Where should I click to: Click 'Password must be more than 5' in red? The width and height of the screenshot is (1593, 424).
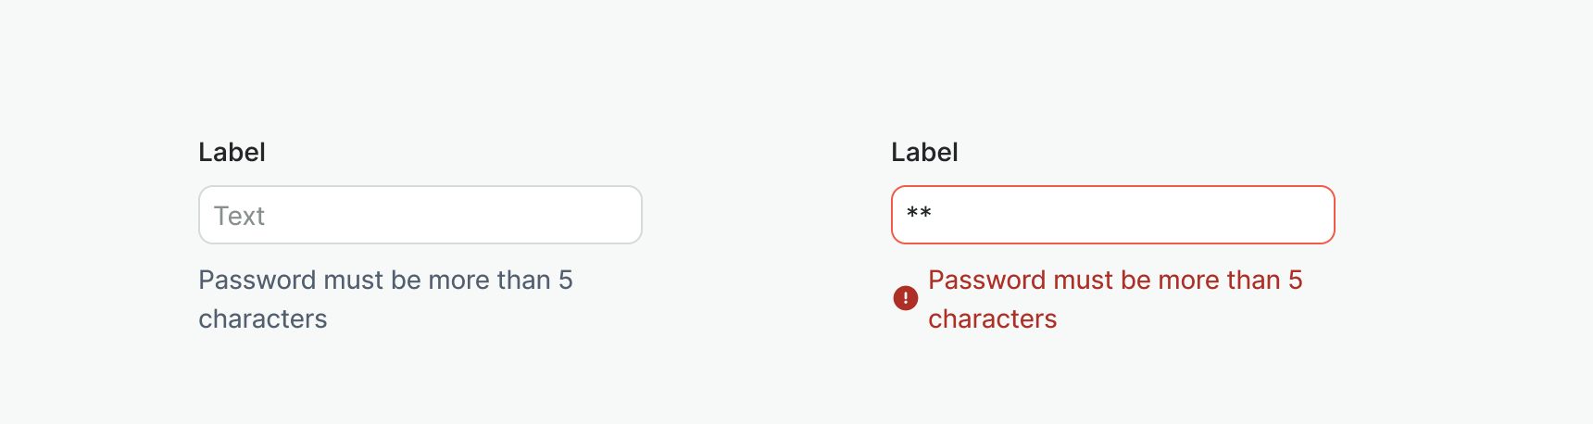coord(1115,281)
